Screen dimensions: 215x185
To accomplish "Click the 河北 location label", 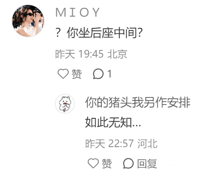I will 147,143.
